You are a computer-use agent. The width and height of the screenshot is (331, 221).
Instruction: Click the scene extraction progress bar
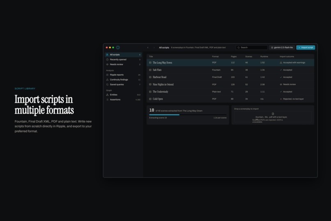pos(188,115)
